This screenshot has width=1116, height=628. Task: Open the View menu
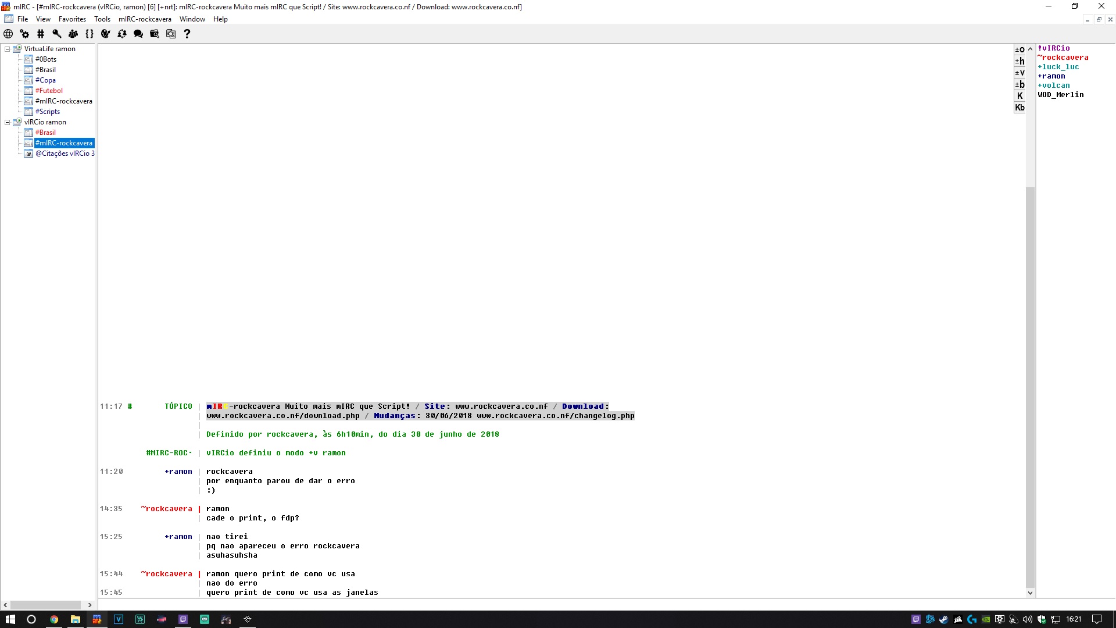43,19
